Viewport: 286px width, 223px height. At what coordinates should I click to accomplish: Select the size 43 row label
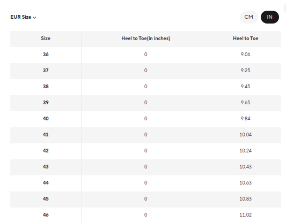(46, 167)
